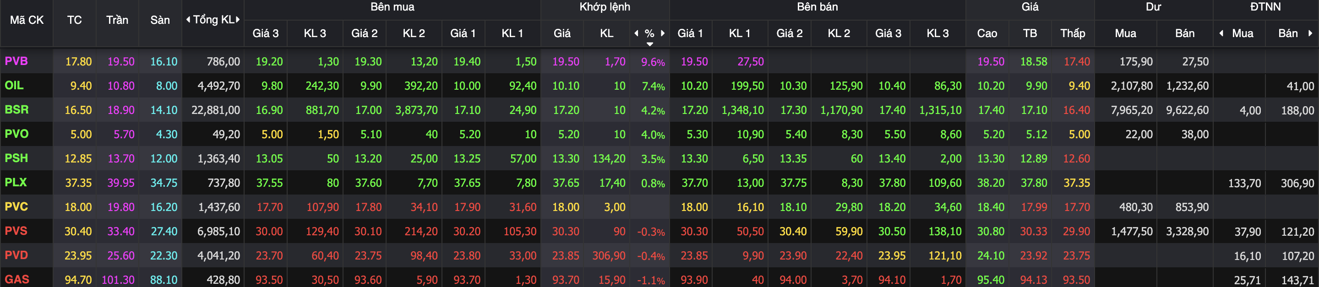Sort by the TB average price header
The height and width of the screenshot is (287, 1319).
click(1030, 33)
